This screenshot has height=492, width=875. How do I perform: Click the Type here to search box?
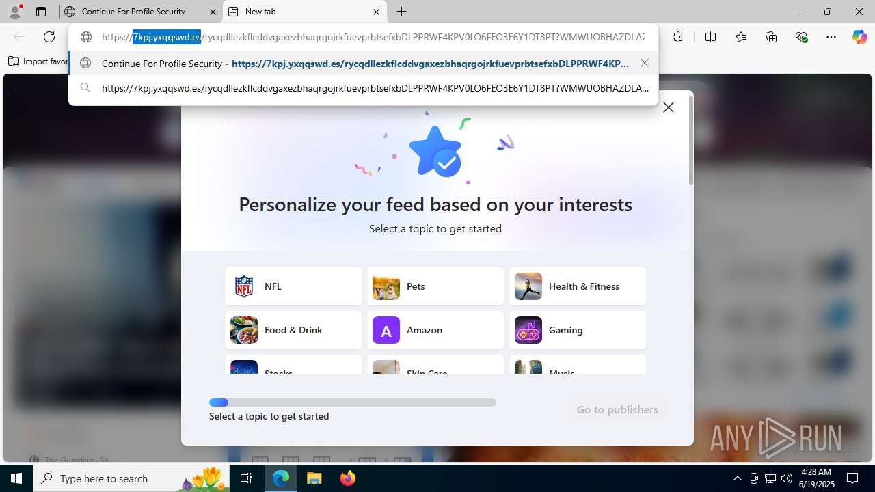[132, 478]
